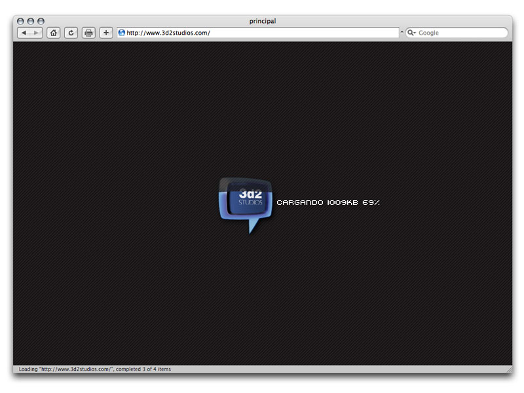Click the small arrow right of address bar

pyautogui.click(x=402, y=32)
